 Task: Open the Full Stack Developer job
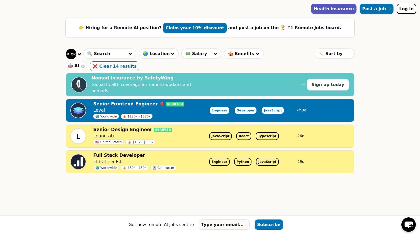click(x=119, y=155)
